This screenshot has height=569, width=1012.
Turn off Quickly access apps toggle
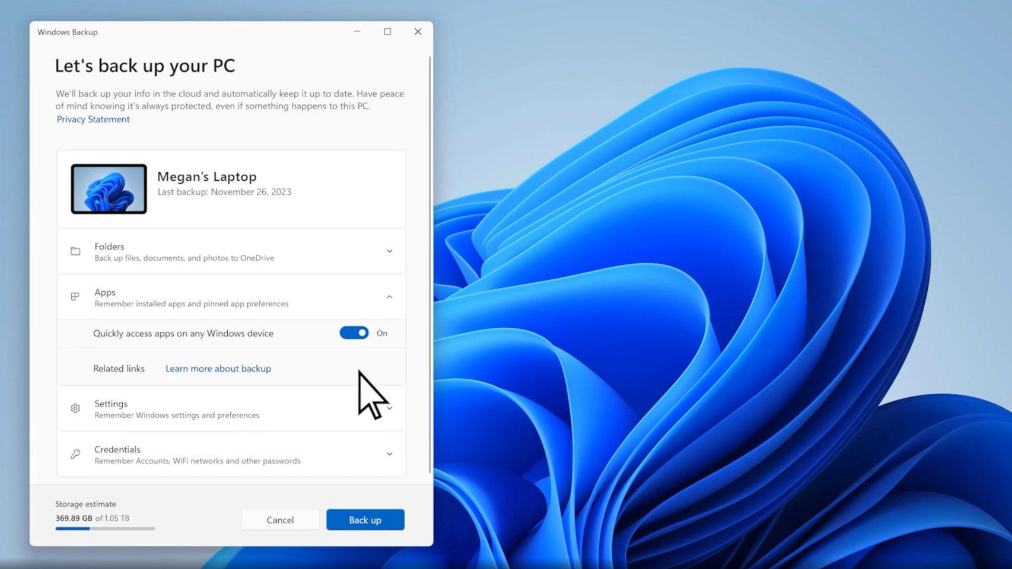pyautogui.click(x=354, y=333)
